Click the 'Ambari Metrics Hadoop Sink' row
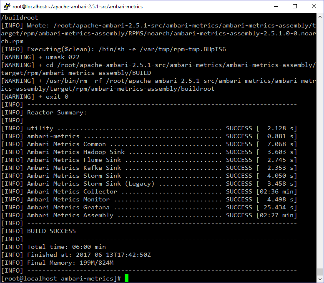 tap(149, 152)
